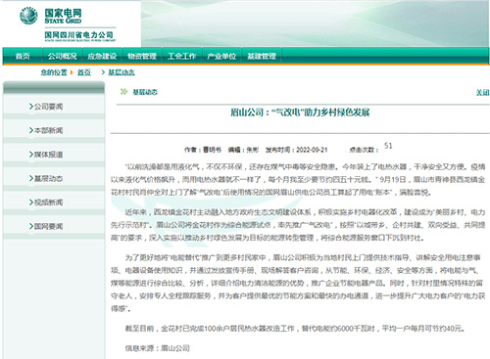Click the publish date 2022-09-21
The height and width of the screenshot is (359, 490).
[x=312, y=150]
